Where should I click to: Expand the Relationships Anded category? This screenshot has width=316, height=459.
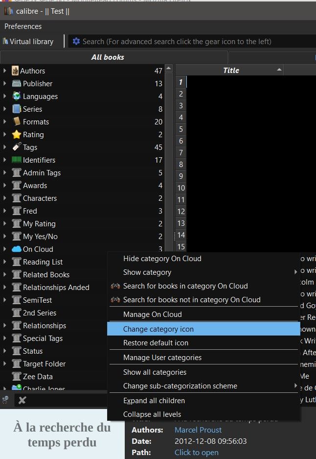tap(5, 287)
